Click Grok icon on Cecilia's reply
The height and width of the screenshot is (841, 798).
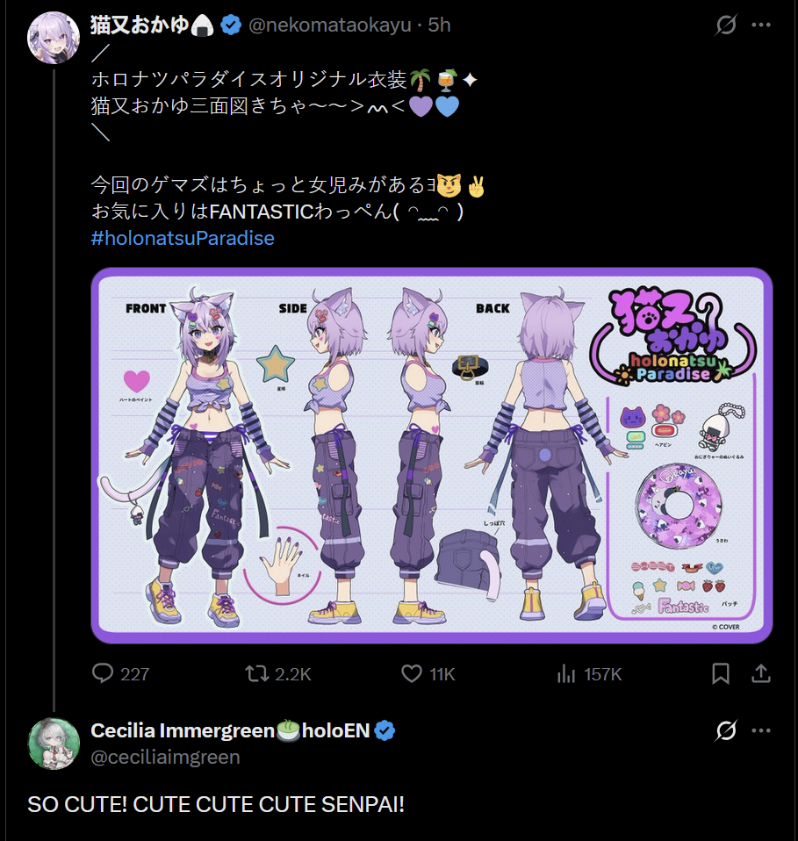(726, 730)
